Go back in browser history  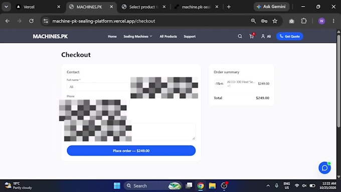(8, 21)
